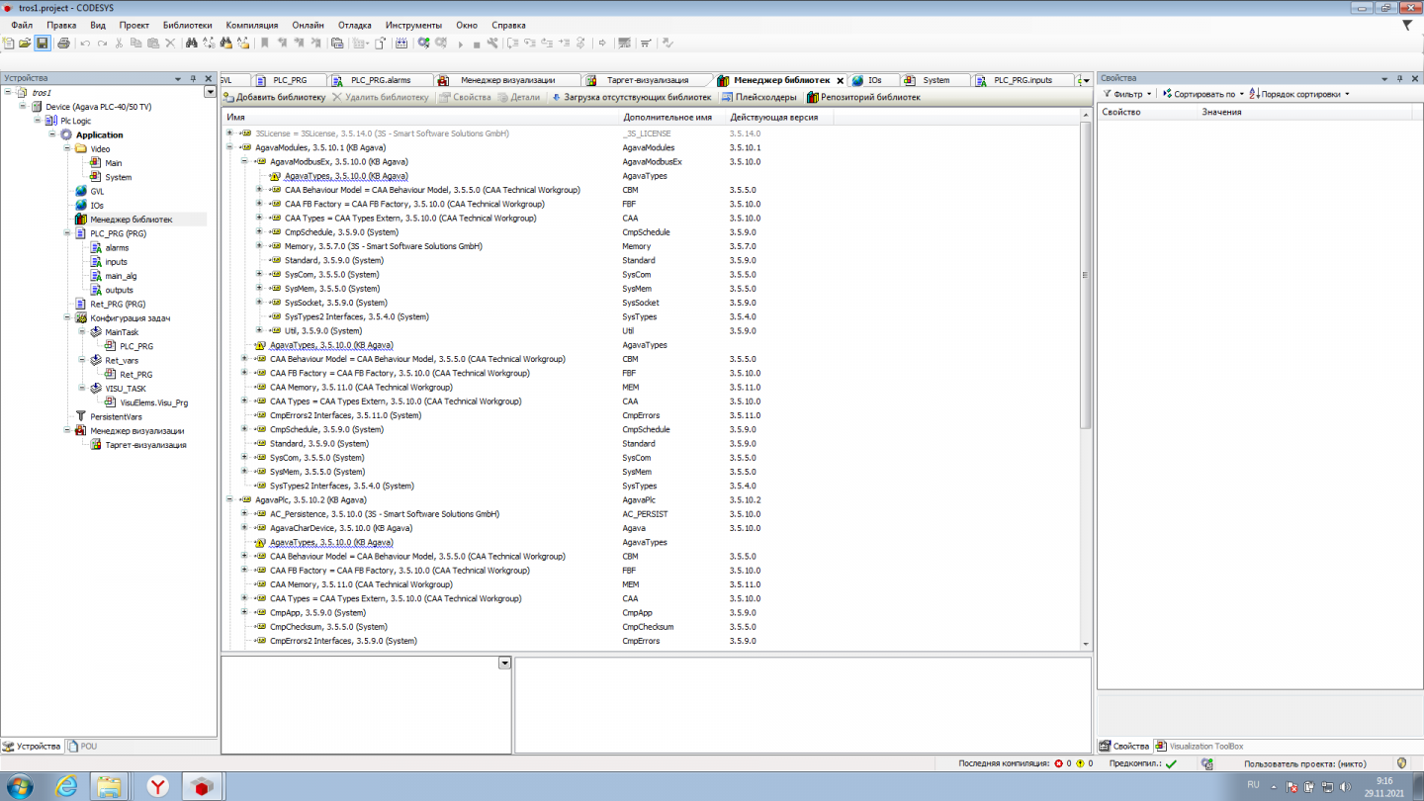This screenshot has width=1424, height=801.
Task: Click the library list vertical scrollbar
Action: 1085,297
